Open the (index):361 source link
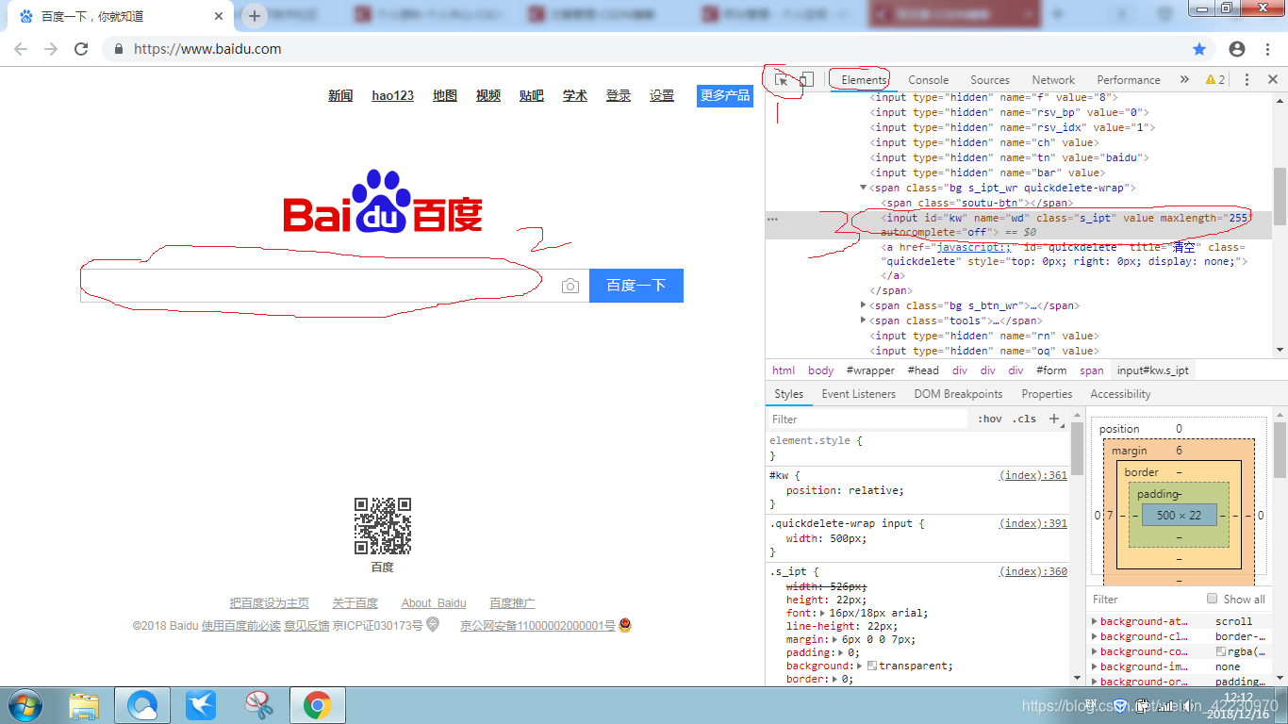 coord(1033,475)
